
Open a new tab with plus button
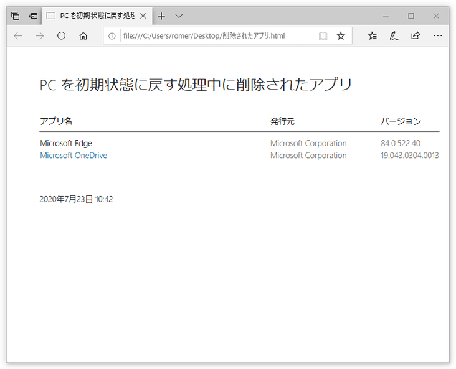161,16
